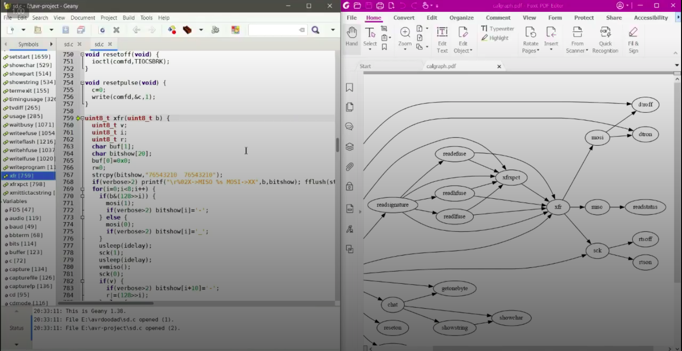The width and height of the screenshot is (682, 351).
Task: Click the Save All icon in Geany
Action: click(80, 30)
